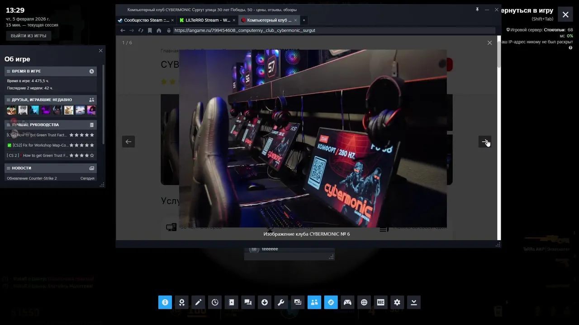The image size is (579, 325).
Task: Open the notes pencil icon
Action: tap(198, 302)
